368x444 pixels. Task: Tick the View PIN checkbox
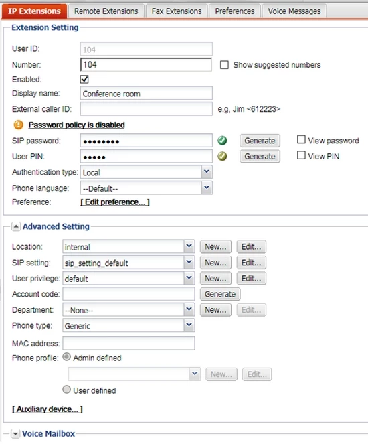click(301, 155)
